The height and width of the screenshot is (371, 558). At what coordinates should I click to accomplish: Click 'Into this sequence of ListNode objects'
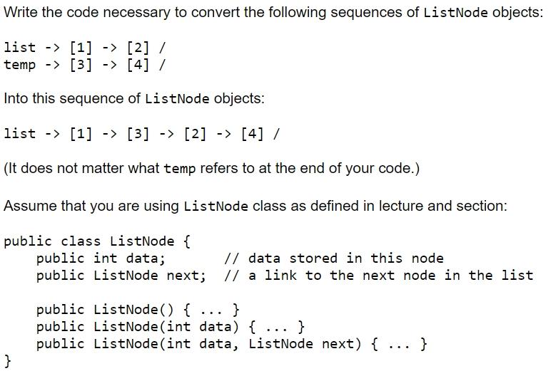point(134,99)
